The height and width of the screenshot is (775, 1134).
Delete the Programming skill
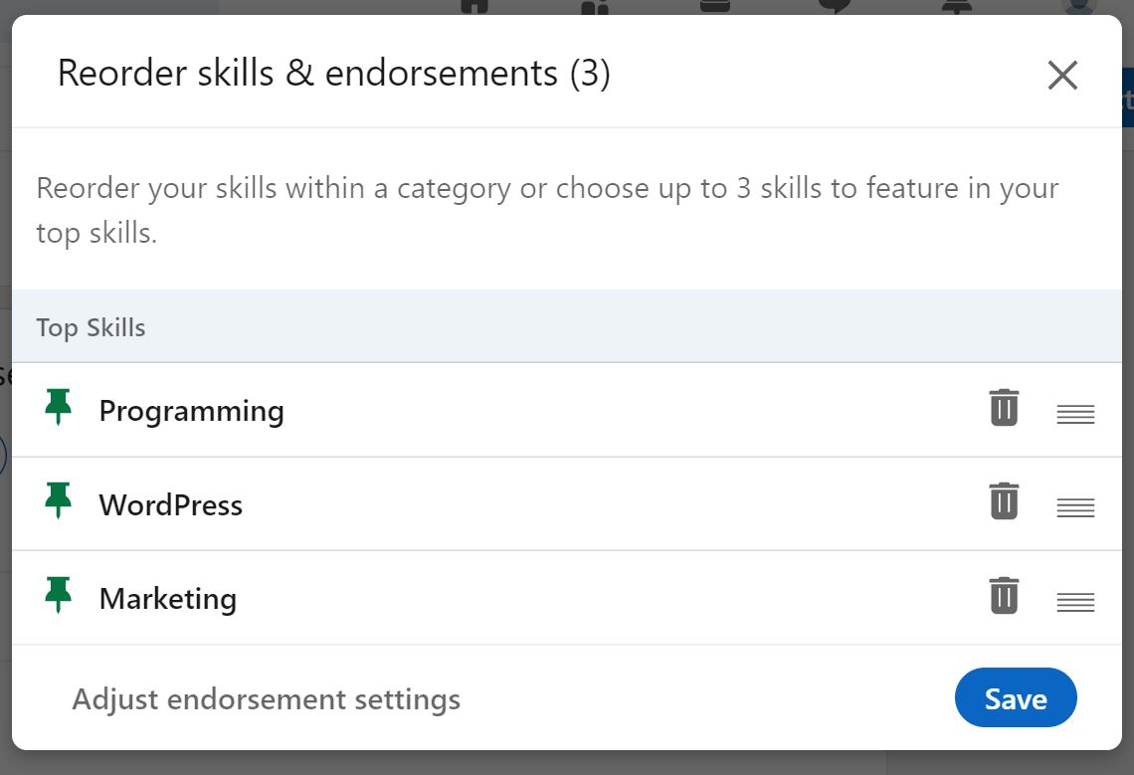[1004, 408]
